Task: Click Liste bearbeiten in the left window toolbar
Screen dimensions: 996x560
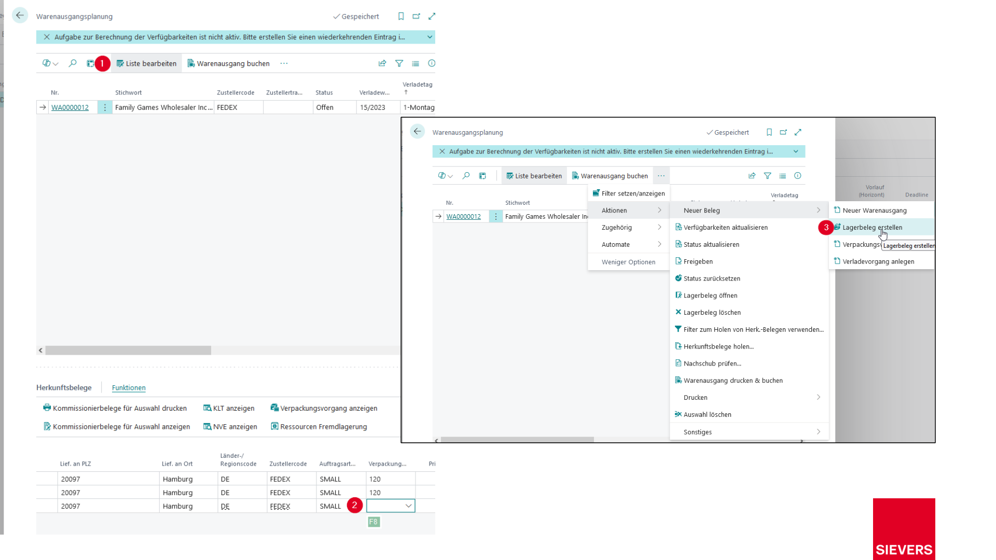Action: 146,63
